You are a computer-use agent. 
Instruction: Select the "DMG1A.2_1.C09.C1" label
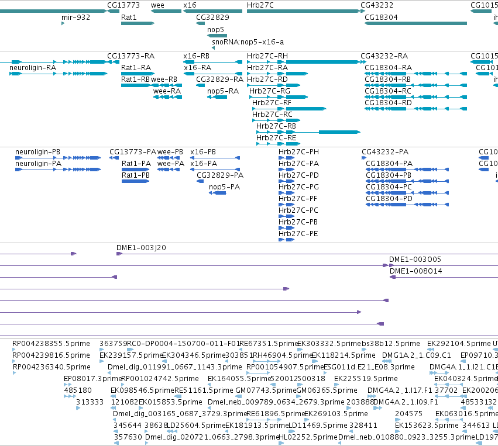417,355
